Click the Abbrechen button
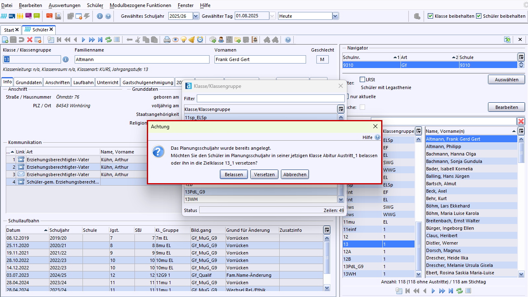The width and height of the screenshot is (528, 297). (295, 174)
